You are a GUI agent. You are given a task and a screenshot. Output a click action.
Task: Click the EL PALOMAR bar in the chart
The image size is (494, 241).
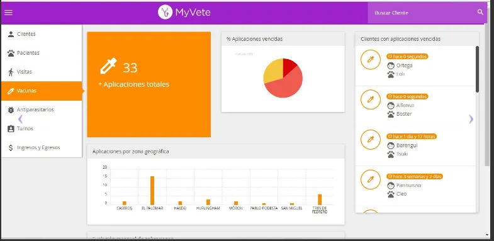[152, 191]
